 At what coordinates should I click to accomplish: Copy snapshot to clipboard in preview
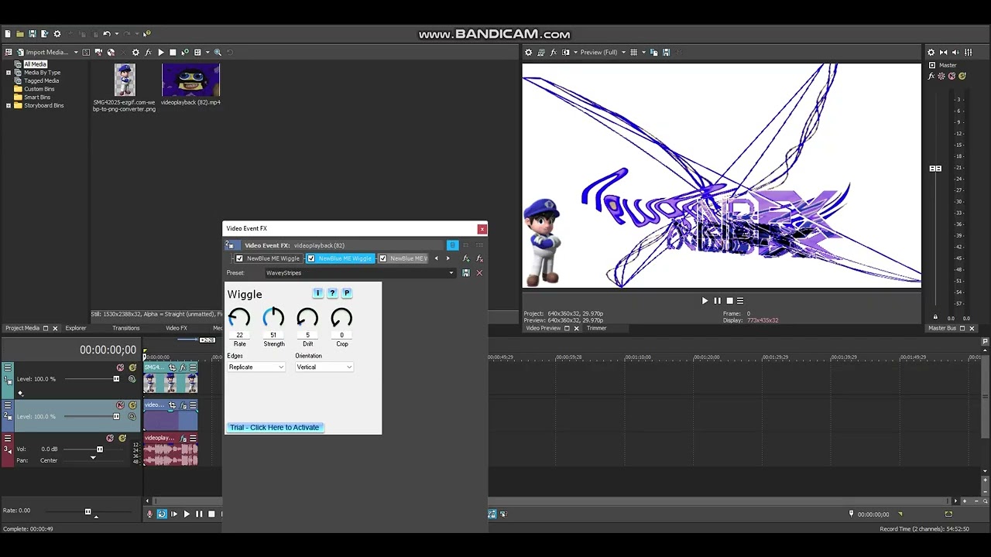tap(654, 53)
